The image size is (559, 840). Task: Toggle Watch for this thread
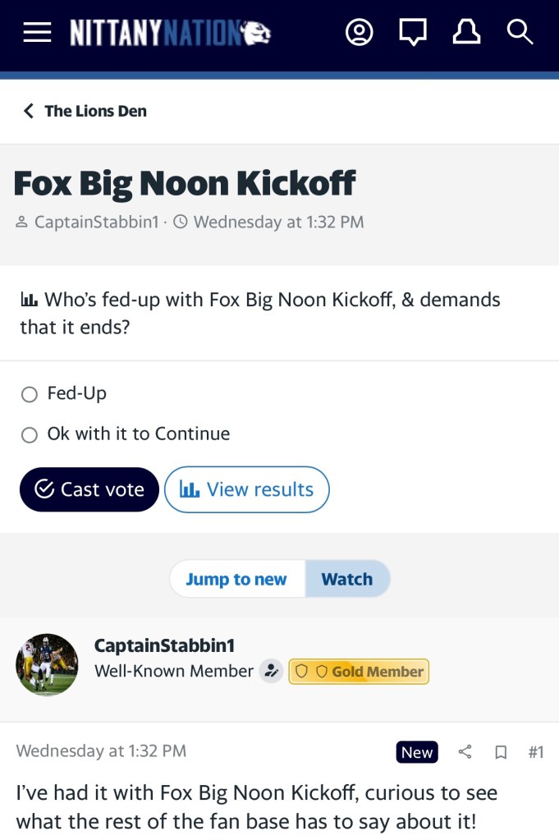[347, 579]
